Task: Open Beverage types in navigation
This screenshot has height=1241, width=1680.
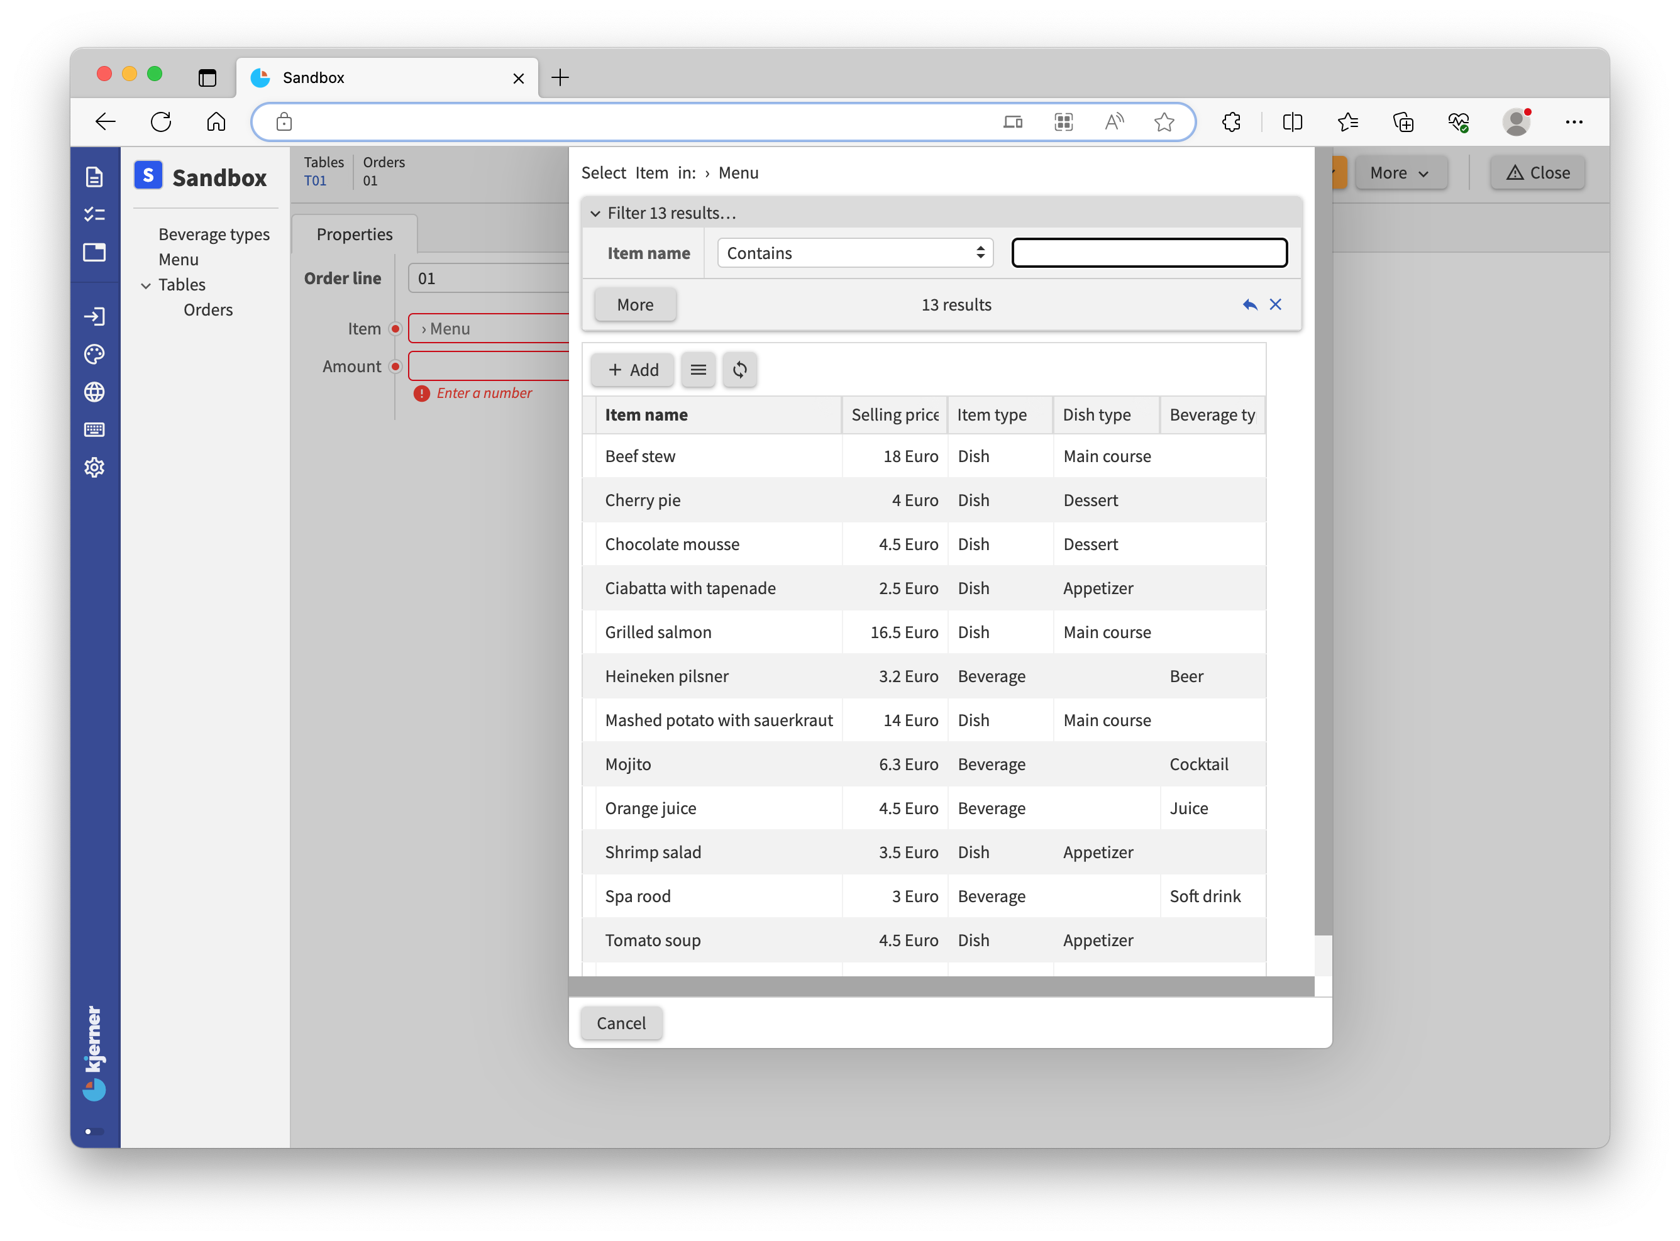Action: (214, 234)
